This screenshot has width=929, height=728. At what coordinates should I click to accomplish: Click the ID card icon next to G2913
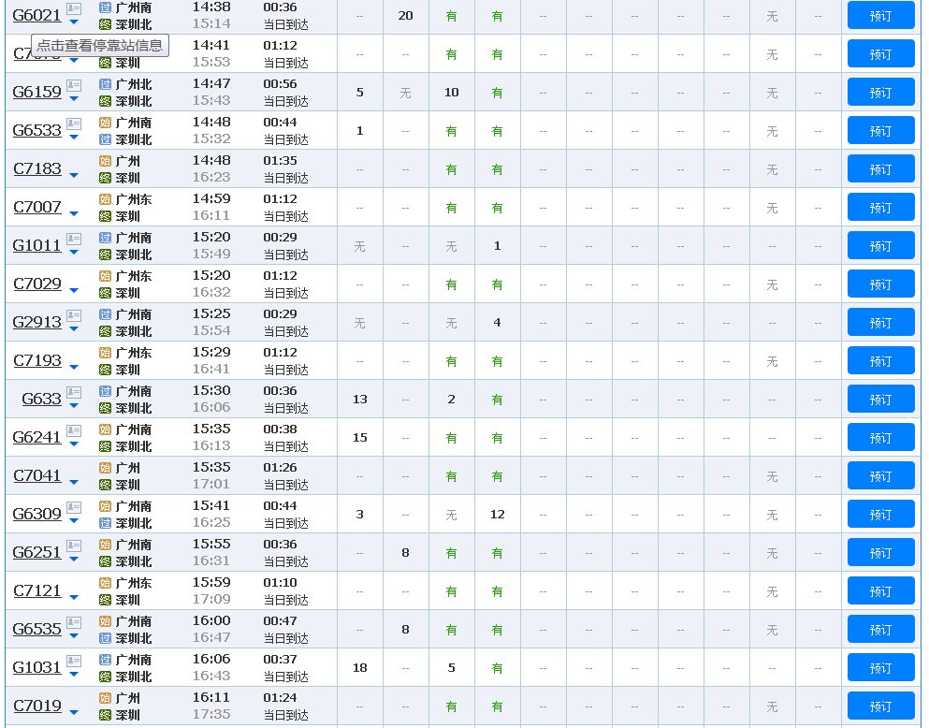click(x=74, y=315)
